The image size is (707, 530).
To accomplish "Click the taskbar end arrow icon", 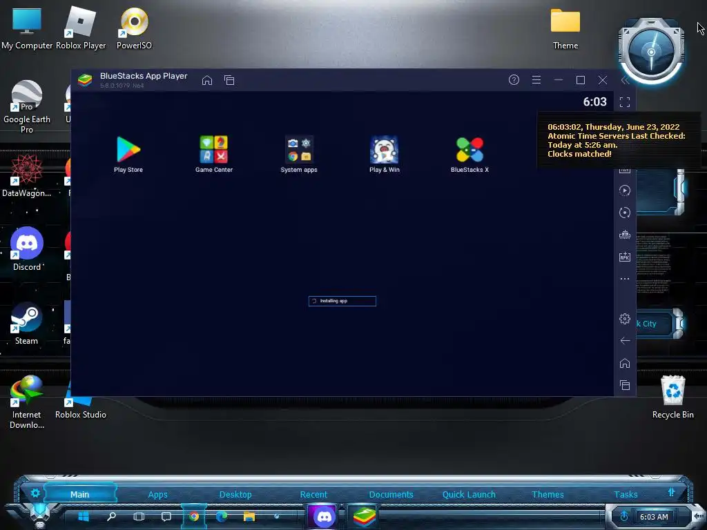I will (x=698, y=516).
